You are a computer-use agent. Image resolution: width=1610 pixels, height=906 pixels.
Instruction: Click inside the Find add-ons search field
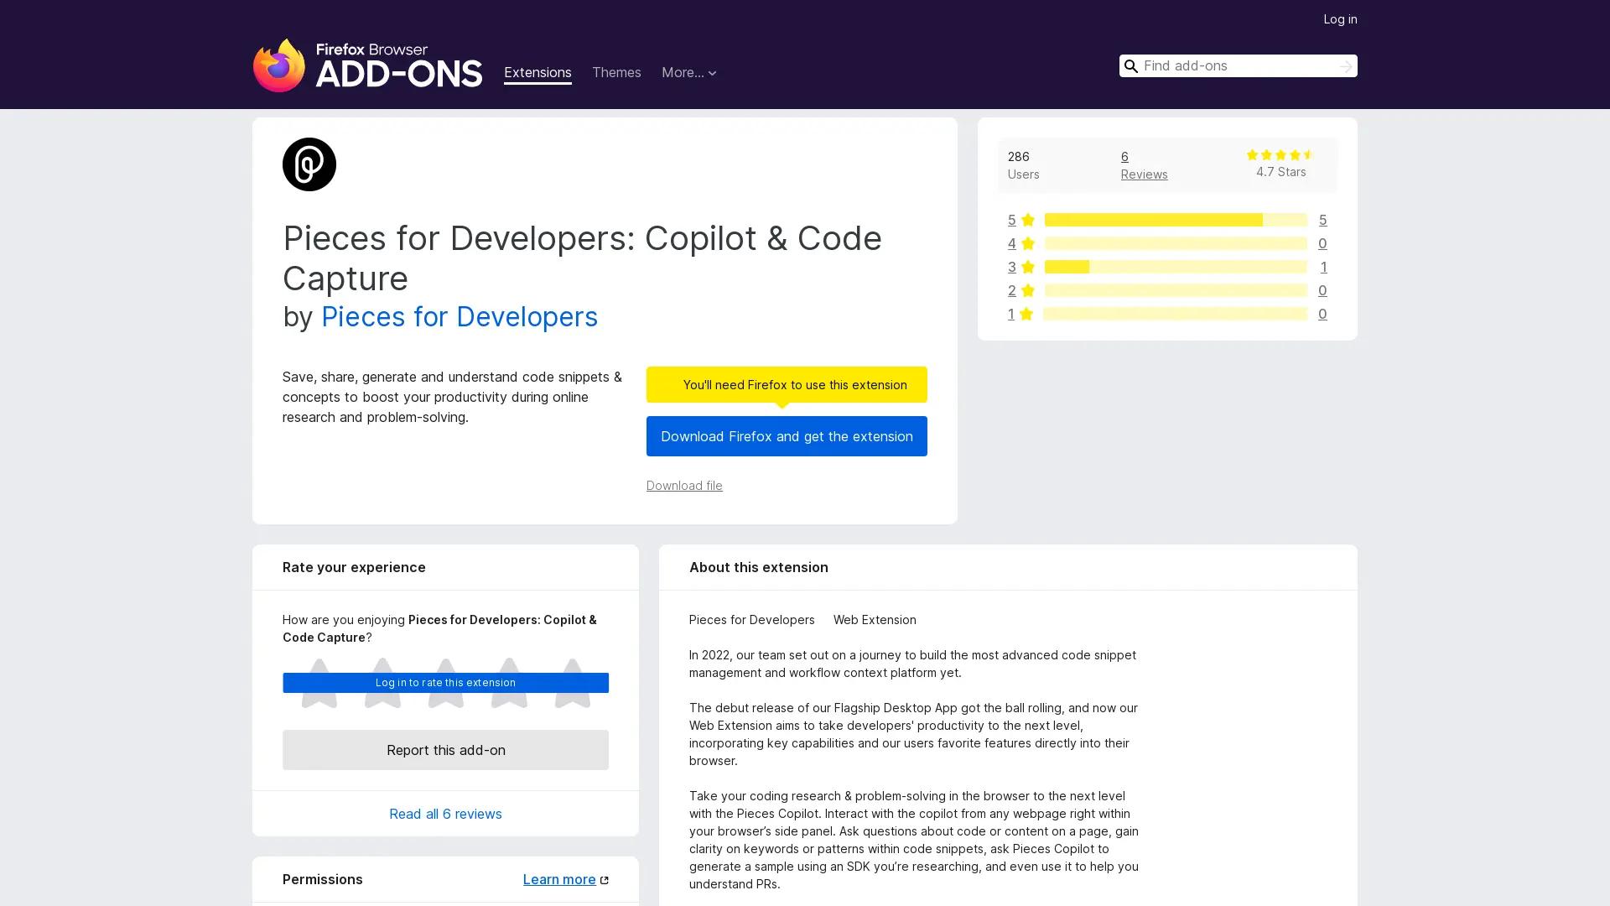click(x=1233, y=65)
